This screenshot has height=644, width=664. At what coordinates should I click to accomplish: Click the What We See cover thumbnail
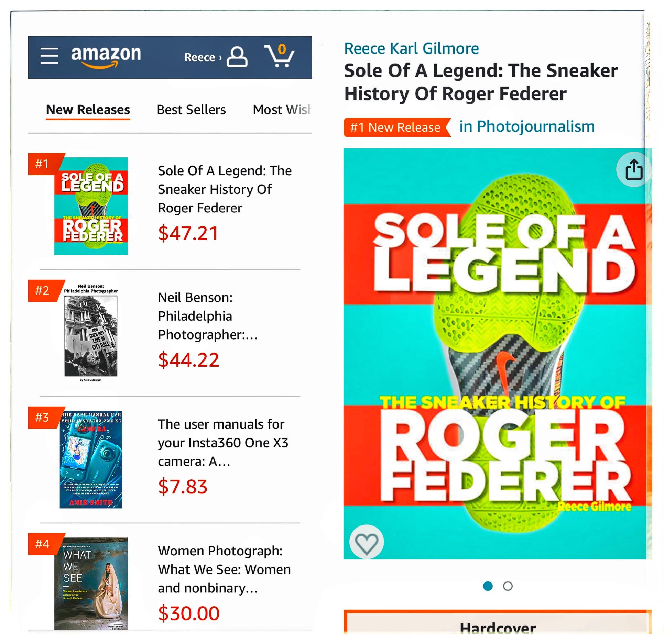click(x=91, y=583)
